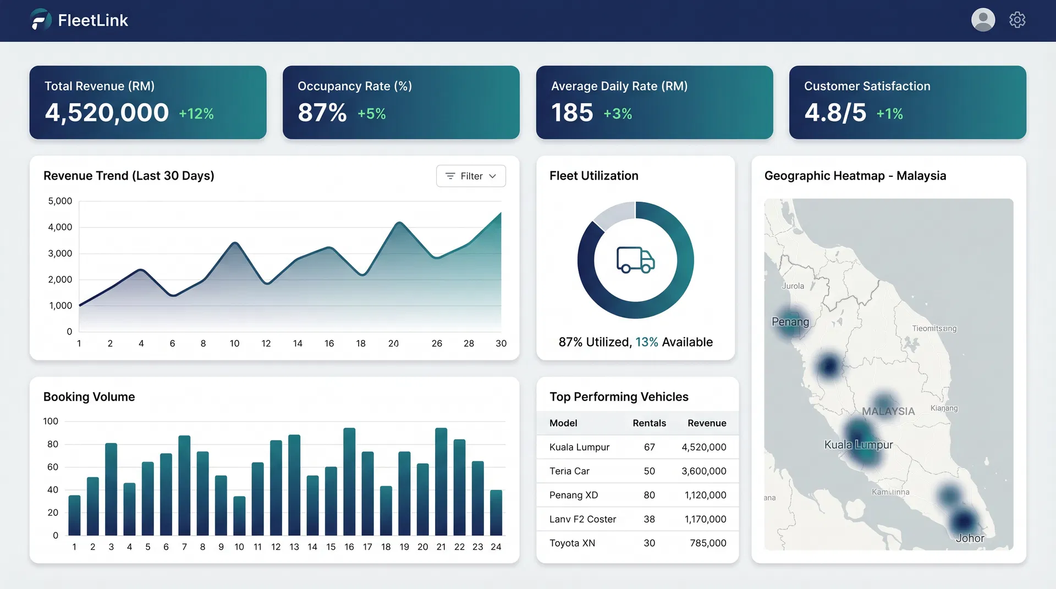Click the FleetLink logo icon
Viewport: 1056px width, 589px height.
pyautogui.click(x=40, y=20)
